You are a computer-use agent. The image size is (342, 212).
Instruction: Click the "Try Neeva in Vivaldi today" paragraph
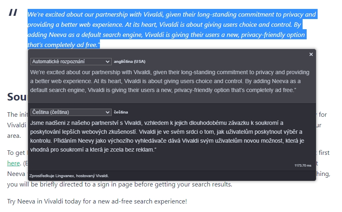(97, 201)
